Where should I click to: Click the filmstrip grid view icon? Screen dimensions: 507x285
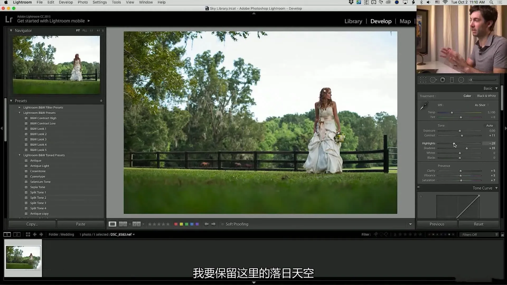click(x=28, y=234)
